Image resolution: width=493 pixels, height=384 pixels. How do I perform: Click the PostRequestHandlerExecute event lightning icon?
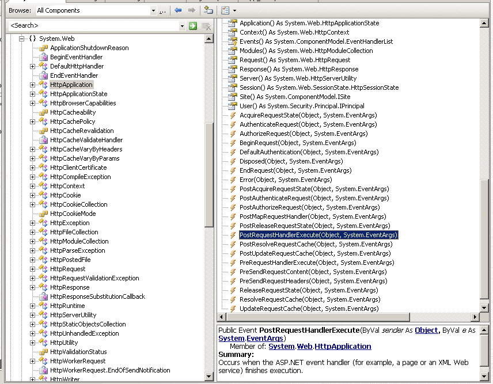click(233, 235)
